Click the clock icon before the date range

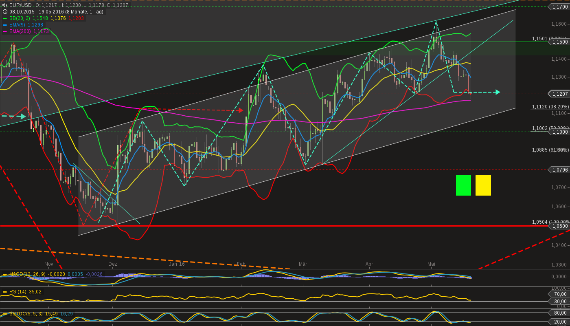tap(5, 12)
